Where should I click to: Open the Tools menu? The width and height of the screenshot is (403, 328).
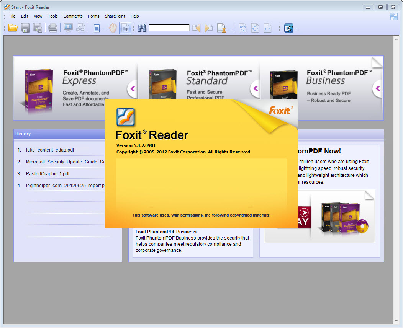[52, 16]
